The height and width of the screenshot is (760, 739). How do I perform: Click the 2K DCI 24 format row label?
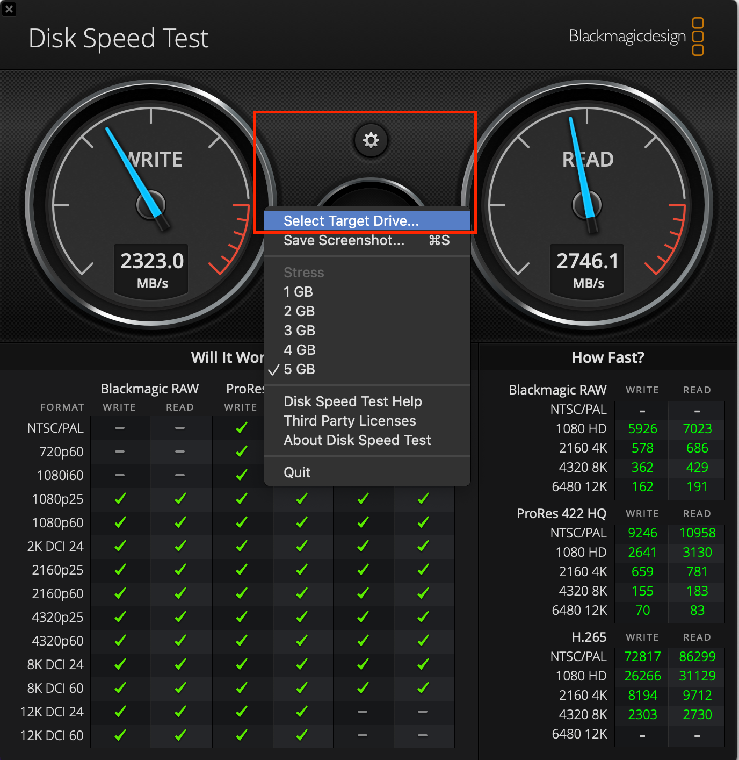[x=55, y=547]
